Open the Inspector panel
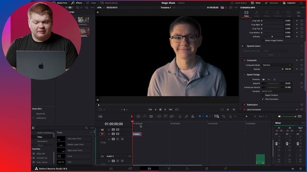The width and height of the screenshot is (307, 172). point(289,3)
